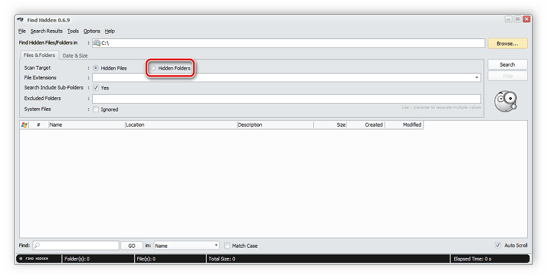Click the Find text box
Screen dimensions: 547x279
pos(76,246)
